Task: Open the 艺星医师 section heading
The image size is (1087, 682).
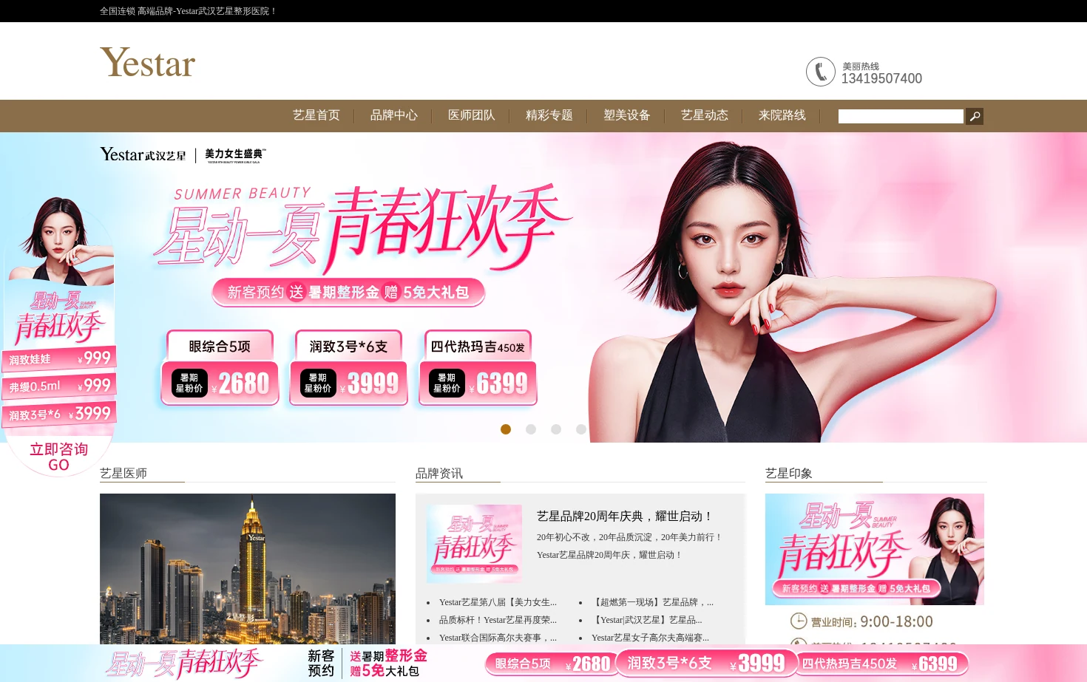Action: (123, 473)
